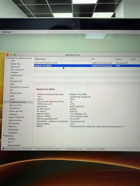The width and height of the screenshot is (140, 186).
Task: Select Карти Ethernet in the sidebar
Action: tap(16, 117)
